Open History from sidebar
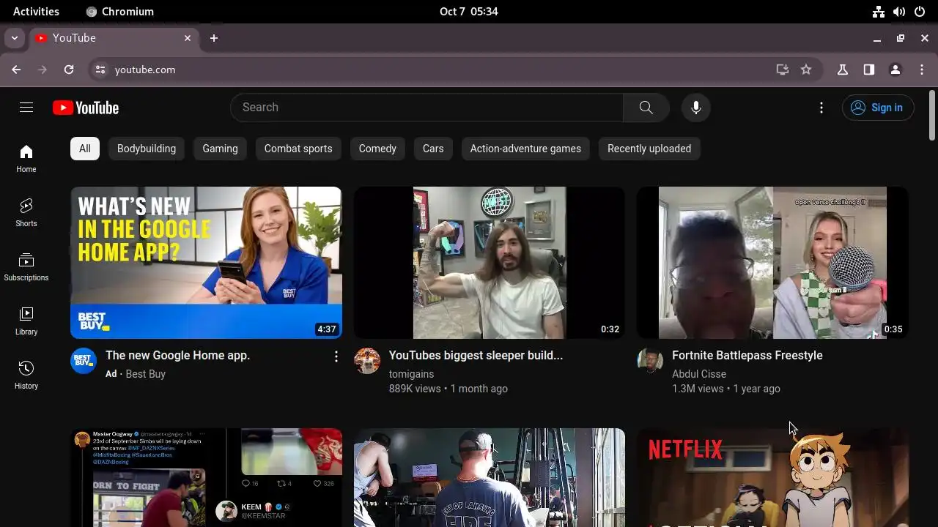 (26, 375)
